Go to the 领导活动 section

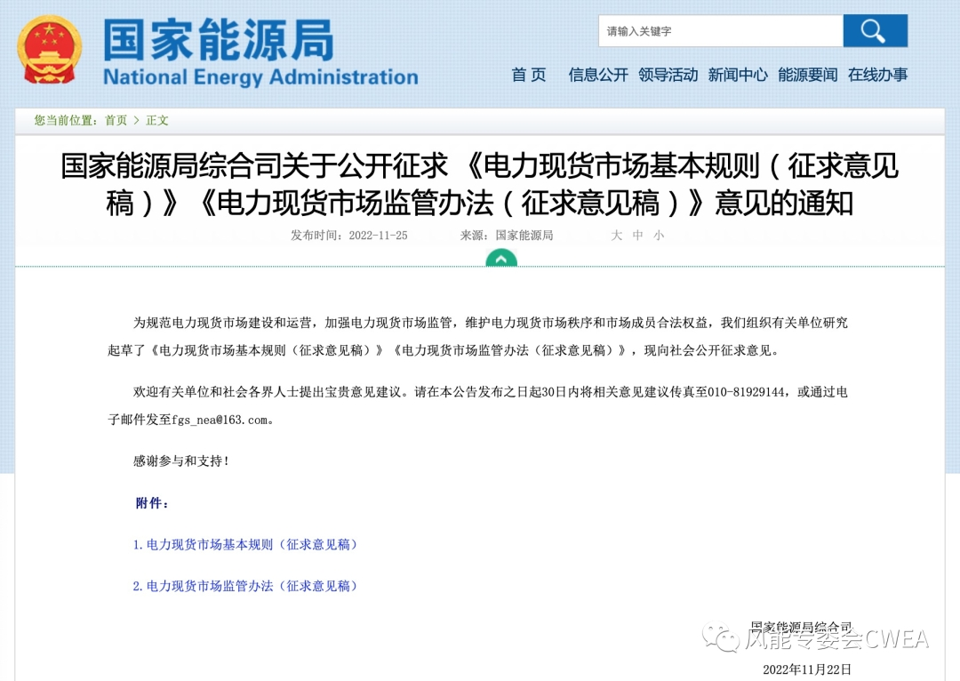[x=668, y=75]
